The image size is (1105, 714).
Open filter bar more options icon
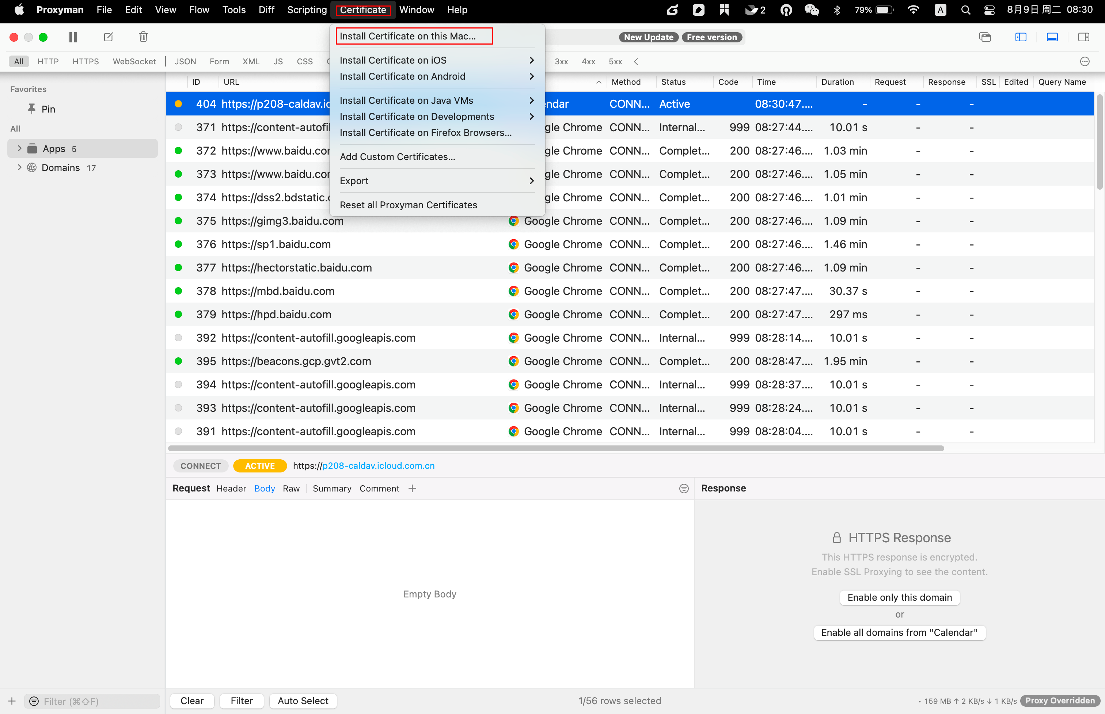1085,61
